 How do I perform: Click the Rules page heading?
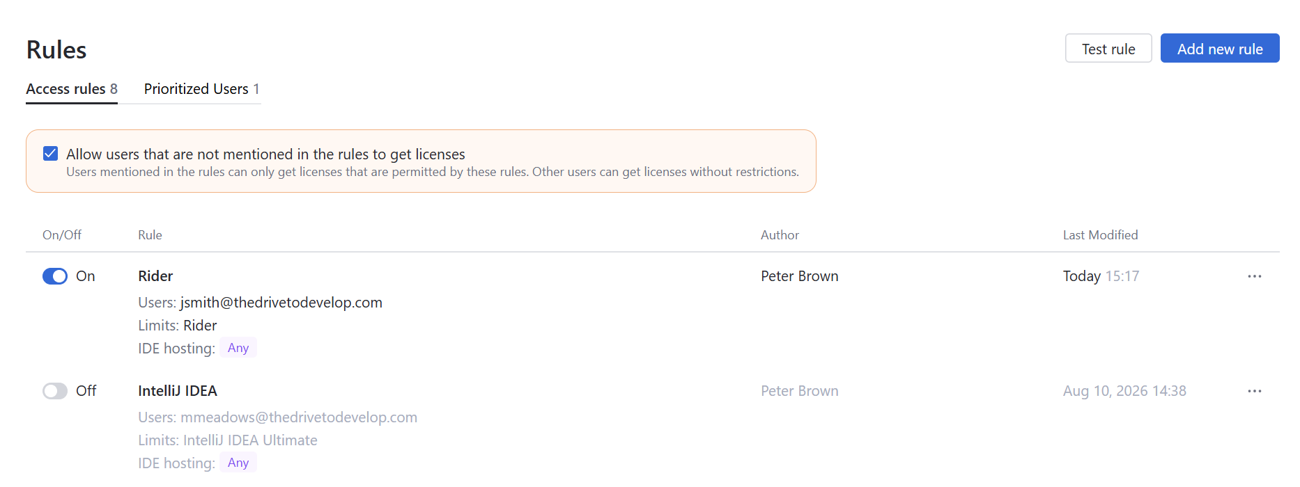56,50
